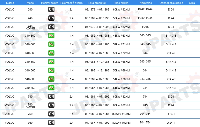
Task: Click the P245 body cell
Action: click(145, 27)
